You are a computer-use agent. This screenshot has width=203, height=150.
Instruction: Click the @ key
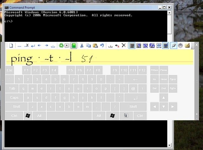[133, 89]
